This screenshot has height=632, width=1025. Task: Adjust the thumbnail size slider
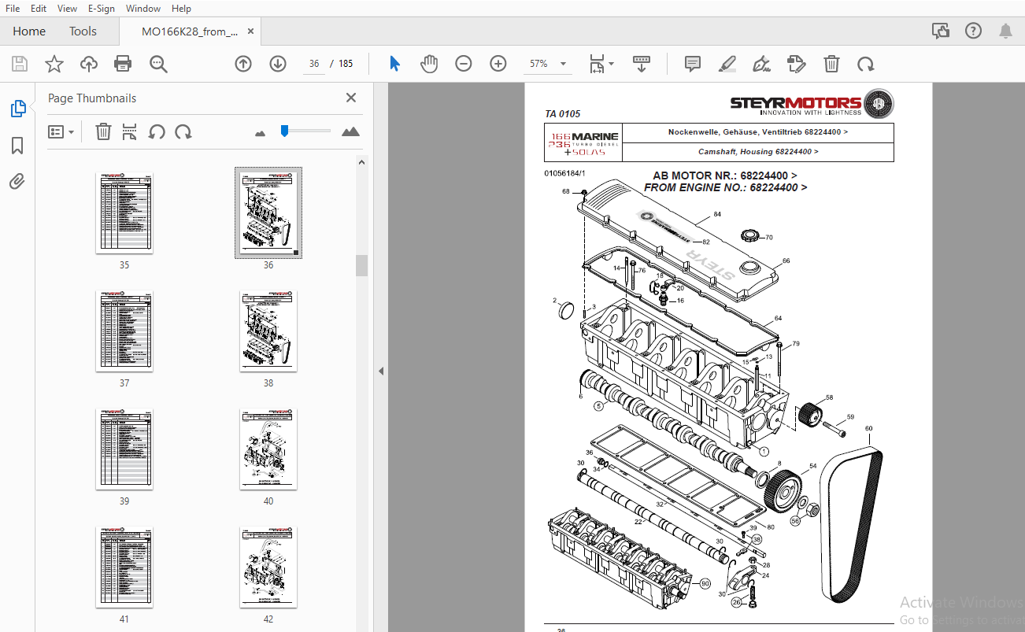(284, 131)
